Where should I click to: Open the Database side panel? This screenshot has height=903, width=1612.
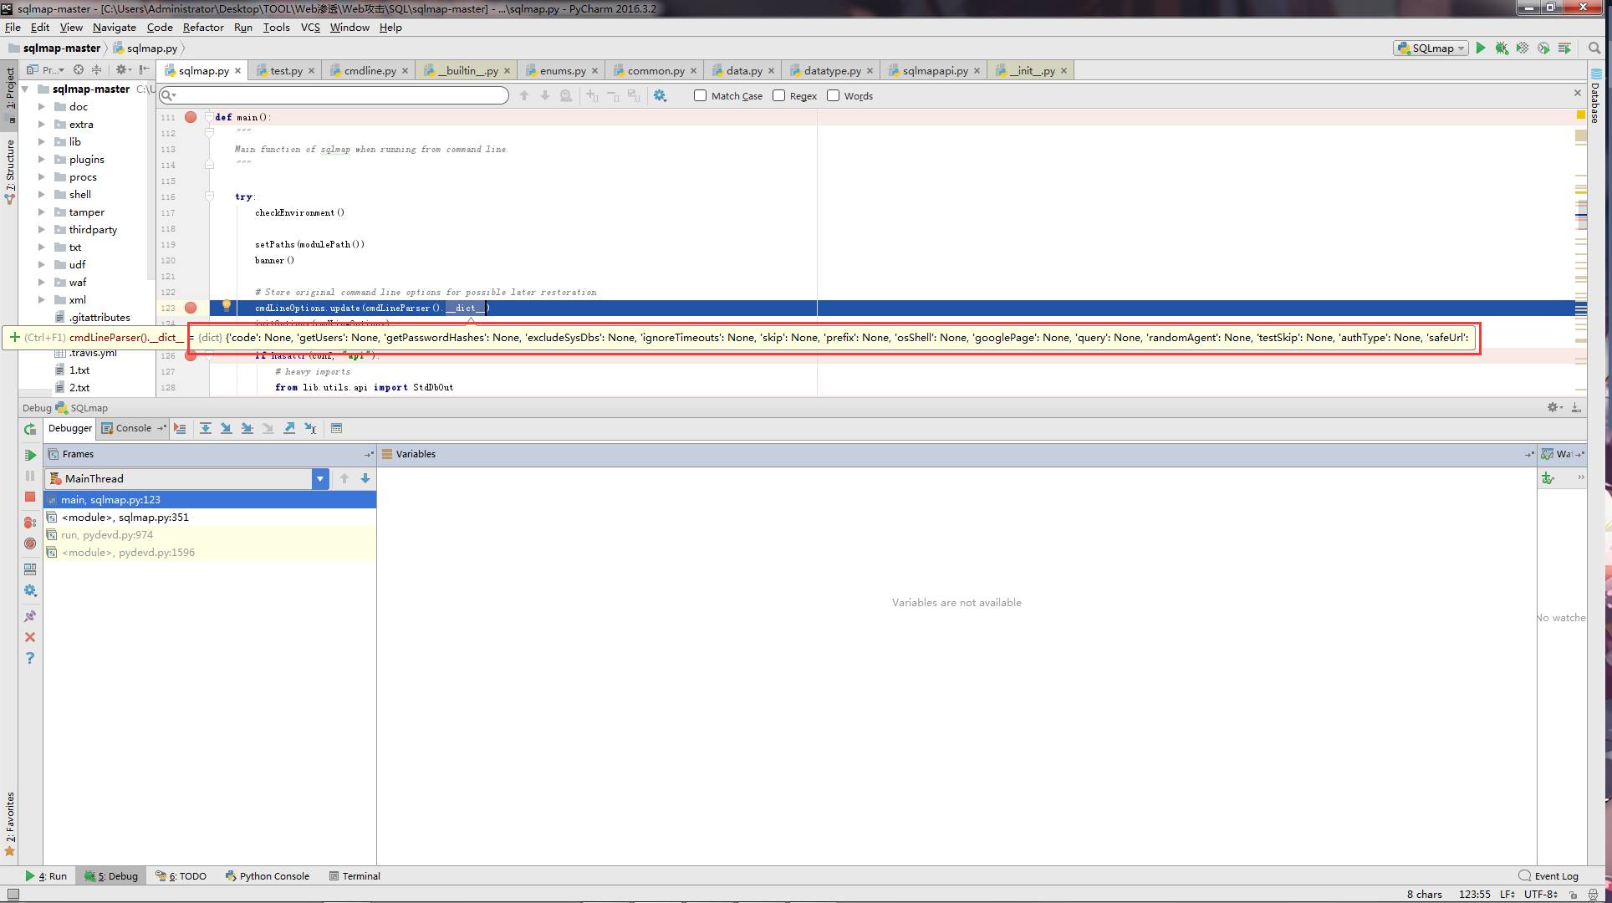(1596, 96)
